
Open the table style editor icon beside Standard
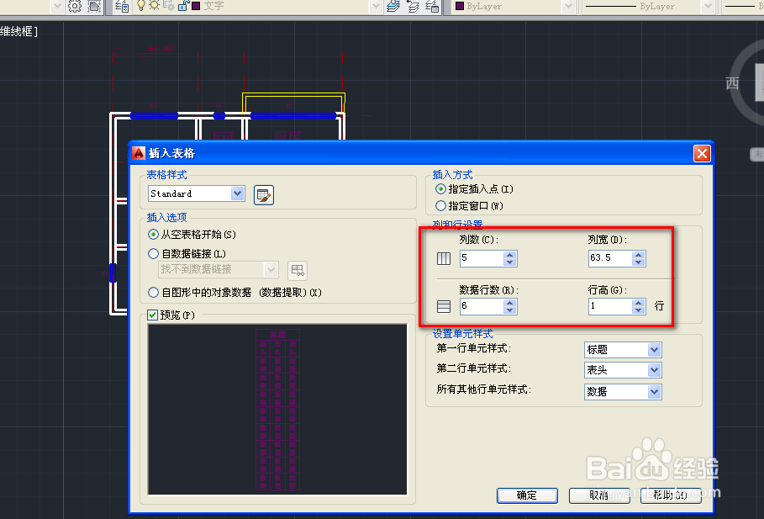coord(263,193)
